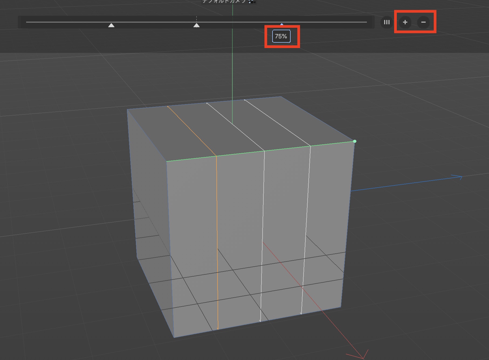The image size is (489, 360).
Task: Click the 75% value field
Action: [x=281, y=36]
